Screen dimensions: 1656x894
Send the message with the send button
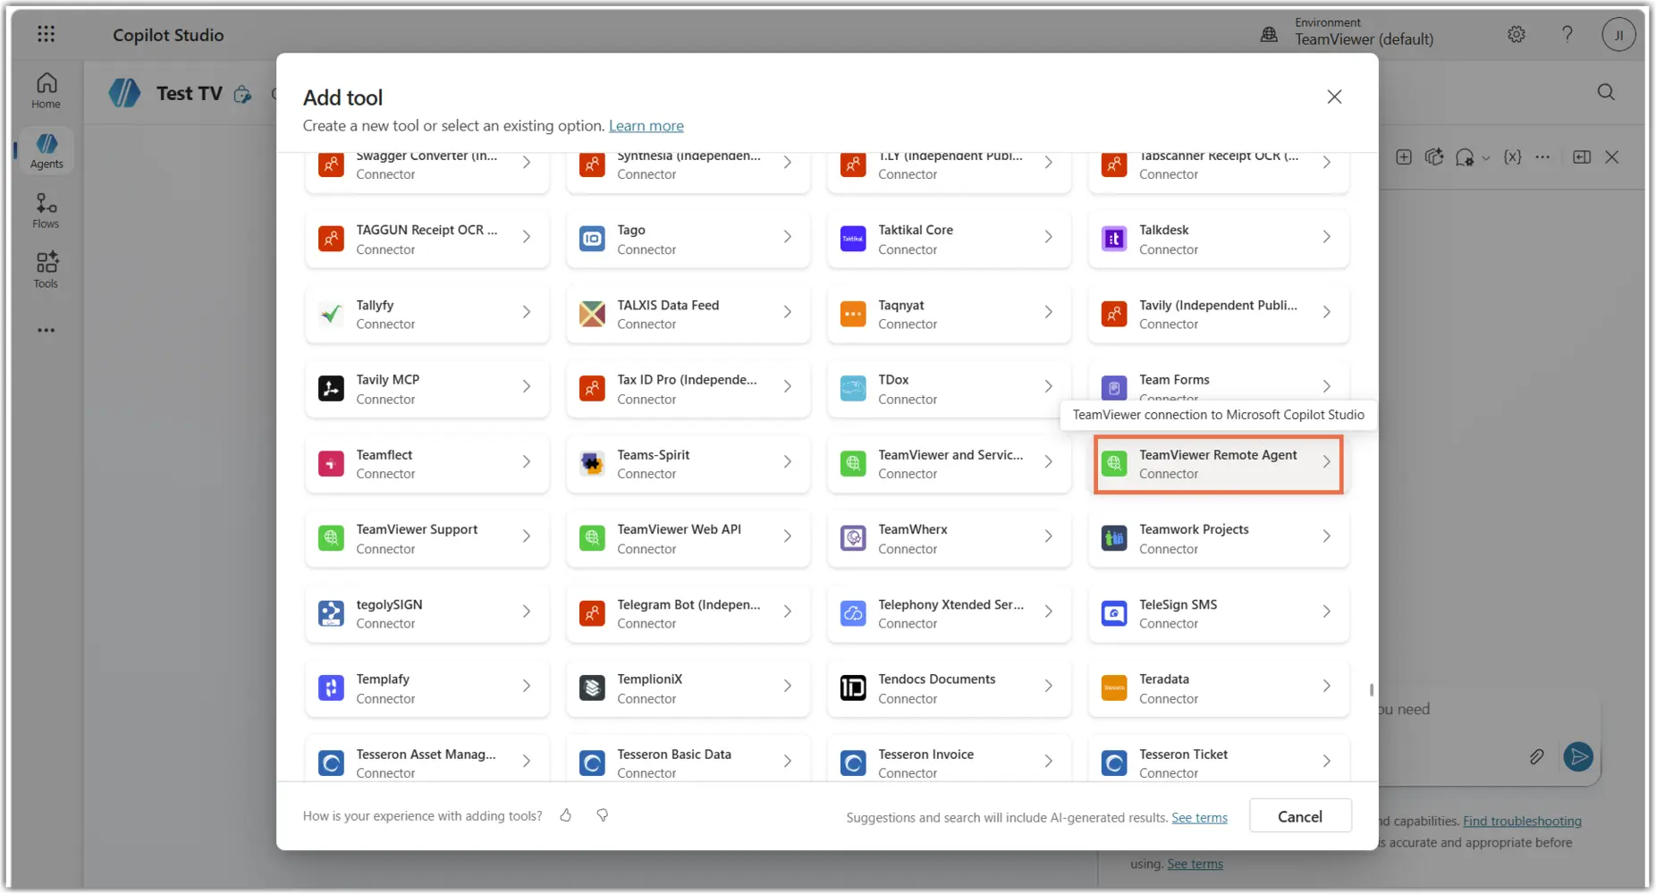[1578, 756]
